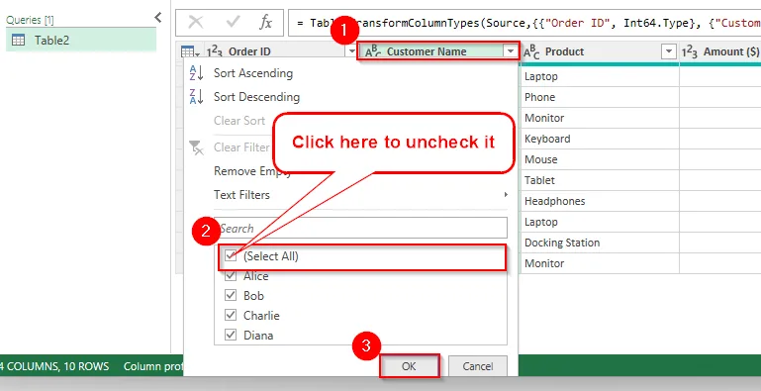This screenshot has height=391, width=761.
Task: Open the table corner menu icon
Action: pyautogui.click(x=190, y=51)
